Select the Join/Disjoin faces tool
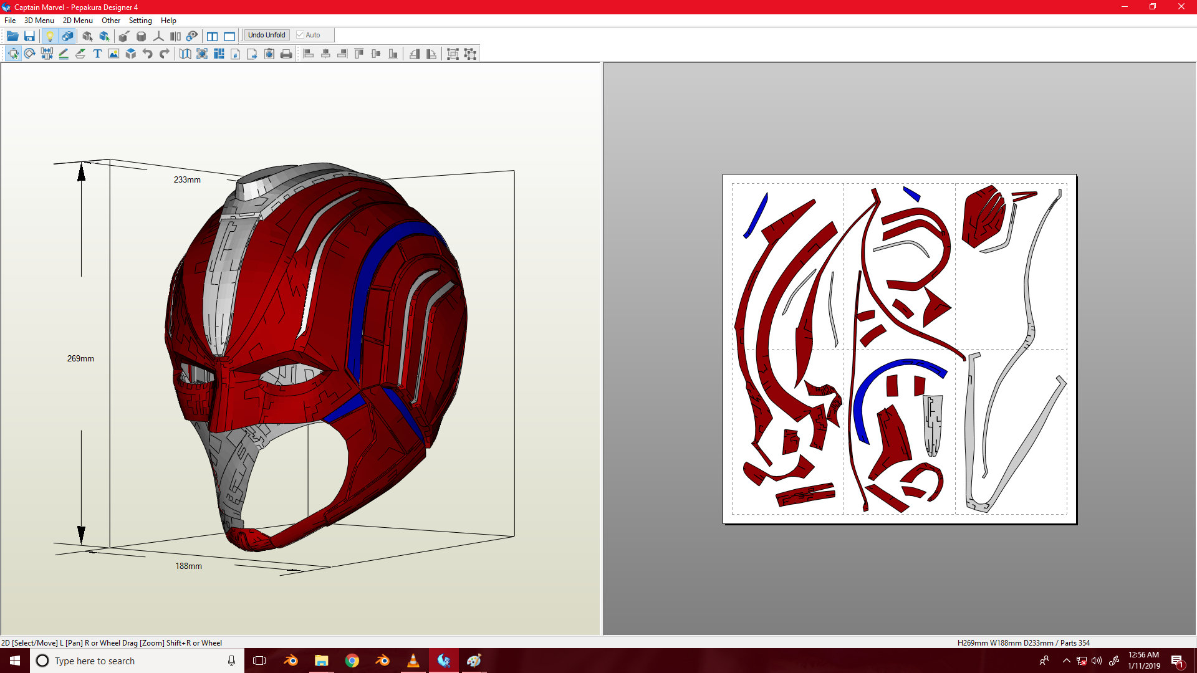 point(47,54)
